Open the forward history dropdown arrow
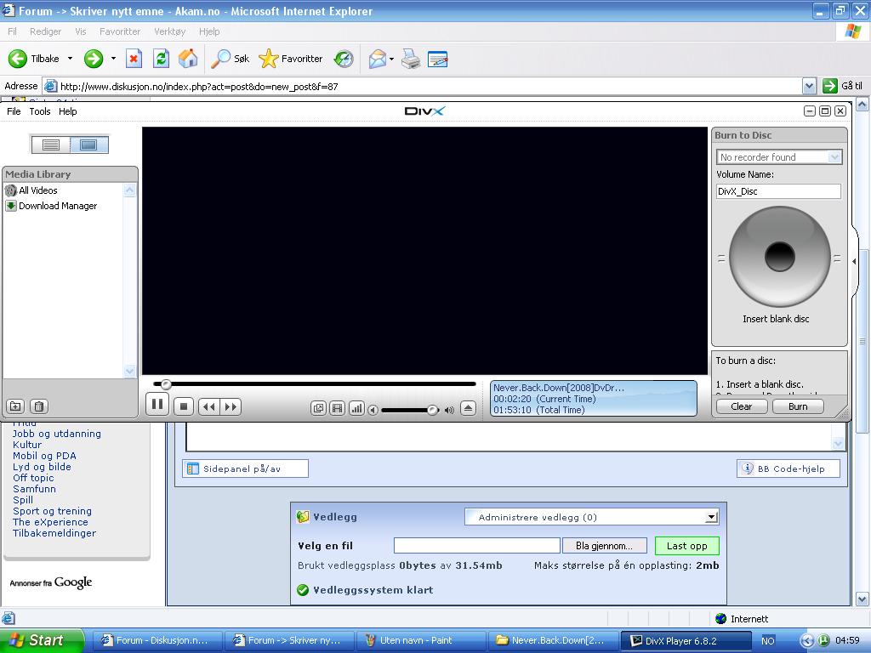The image size is (871, 653). pyautogui.click(x=113, y=59)
